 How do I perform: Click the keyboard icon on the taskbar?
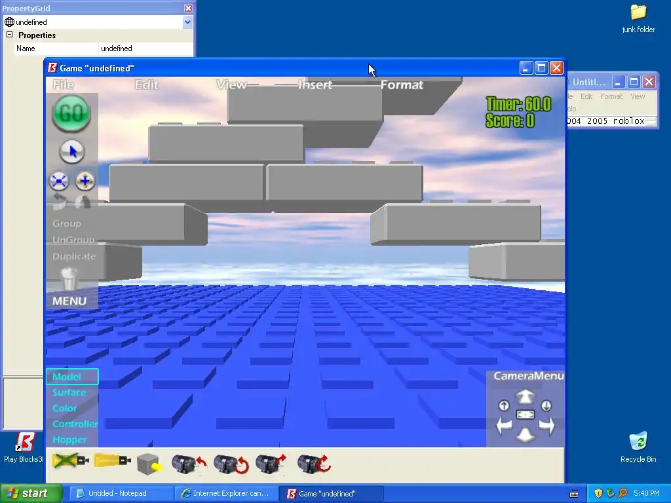tap(574, 494)
